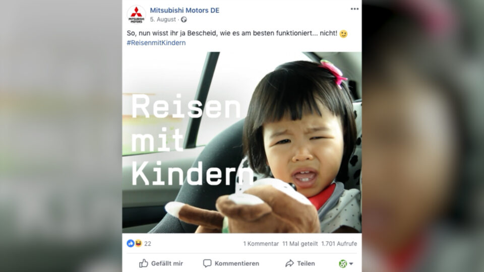484x272 pixels.
Task: Open the Mitsubishi Motors logo avatar
Action: [136, 15]
